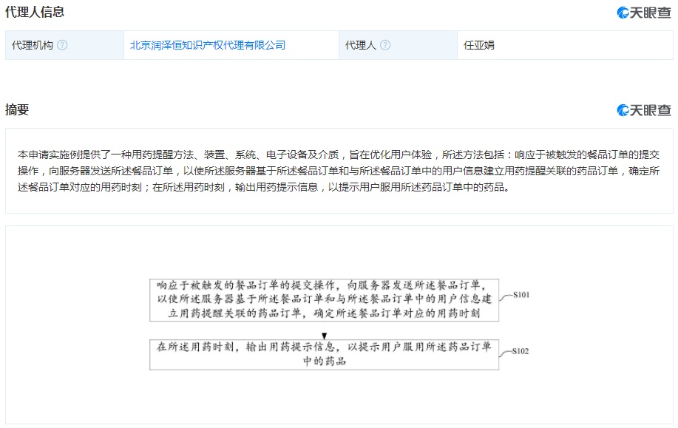The height and width of the screenshot is (428, 678).
Task: Click the agent name 任亚娟
Action: (x=478, y=45)
